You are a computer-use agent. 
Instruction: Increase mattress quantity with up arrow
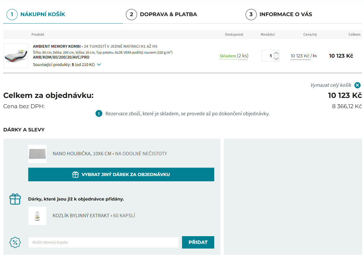tap(277, 53)
